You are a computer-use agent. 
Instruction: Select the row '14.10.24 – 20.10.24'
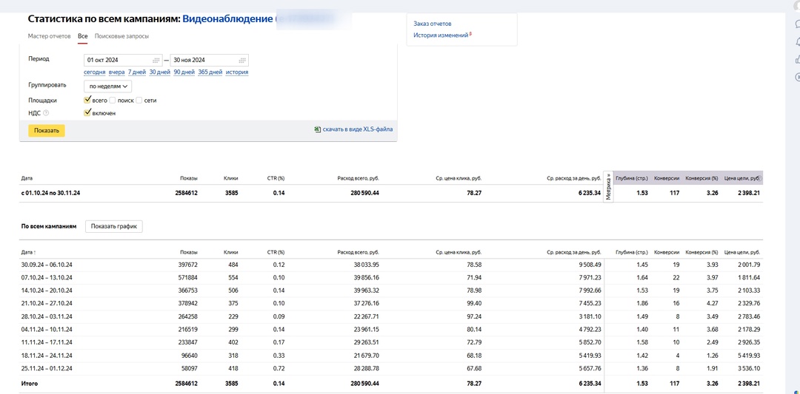coord(391,291)
